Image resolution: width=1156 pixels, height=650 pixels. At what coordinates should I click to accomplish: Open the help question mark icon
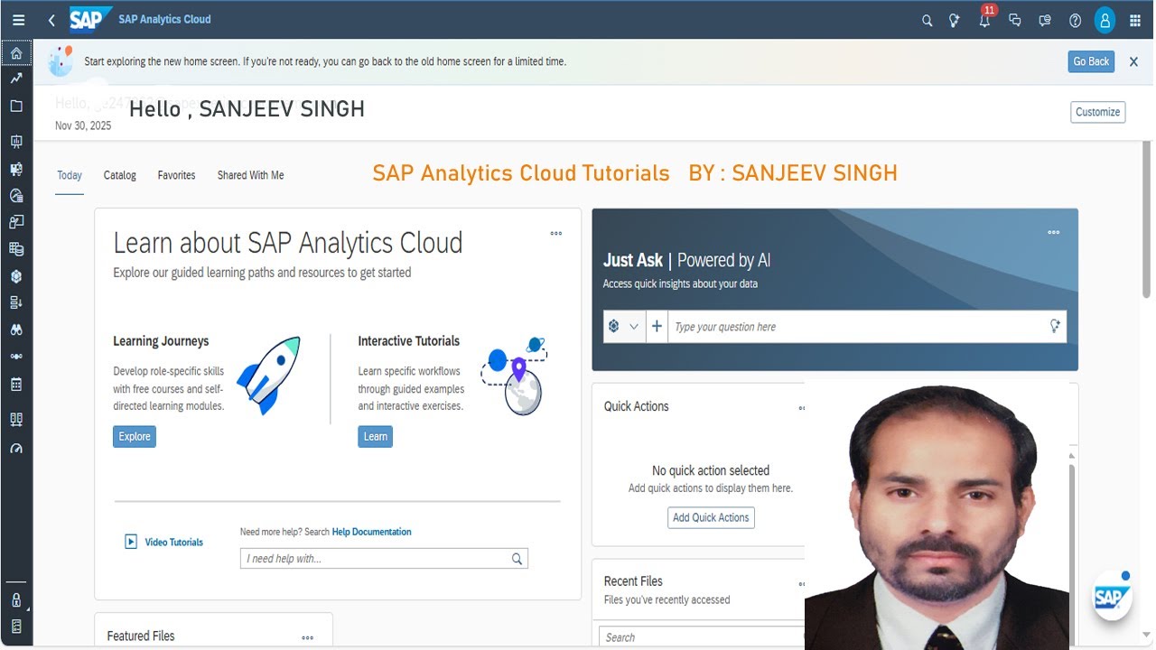1075,20
